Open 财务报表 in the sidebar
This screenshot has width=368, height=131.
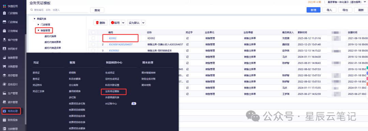[x=10, y=120]
